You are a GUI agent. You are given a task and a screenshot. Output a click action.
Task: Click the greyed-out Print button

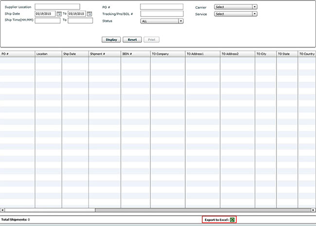(152, 40)
